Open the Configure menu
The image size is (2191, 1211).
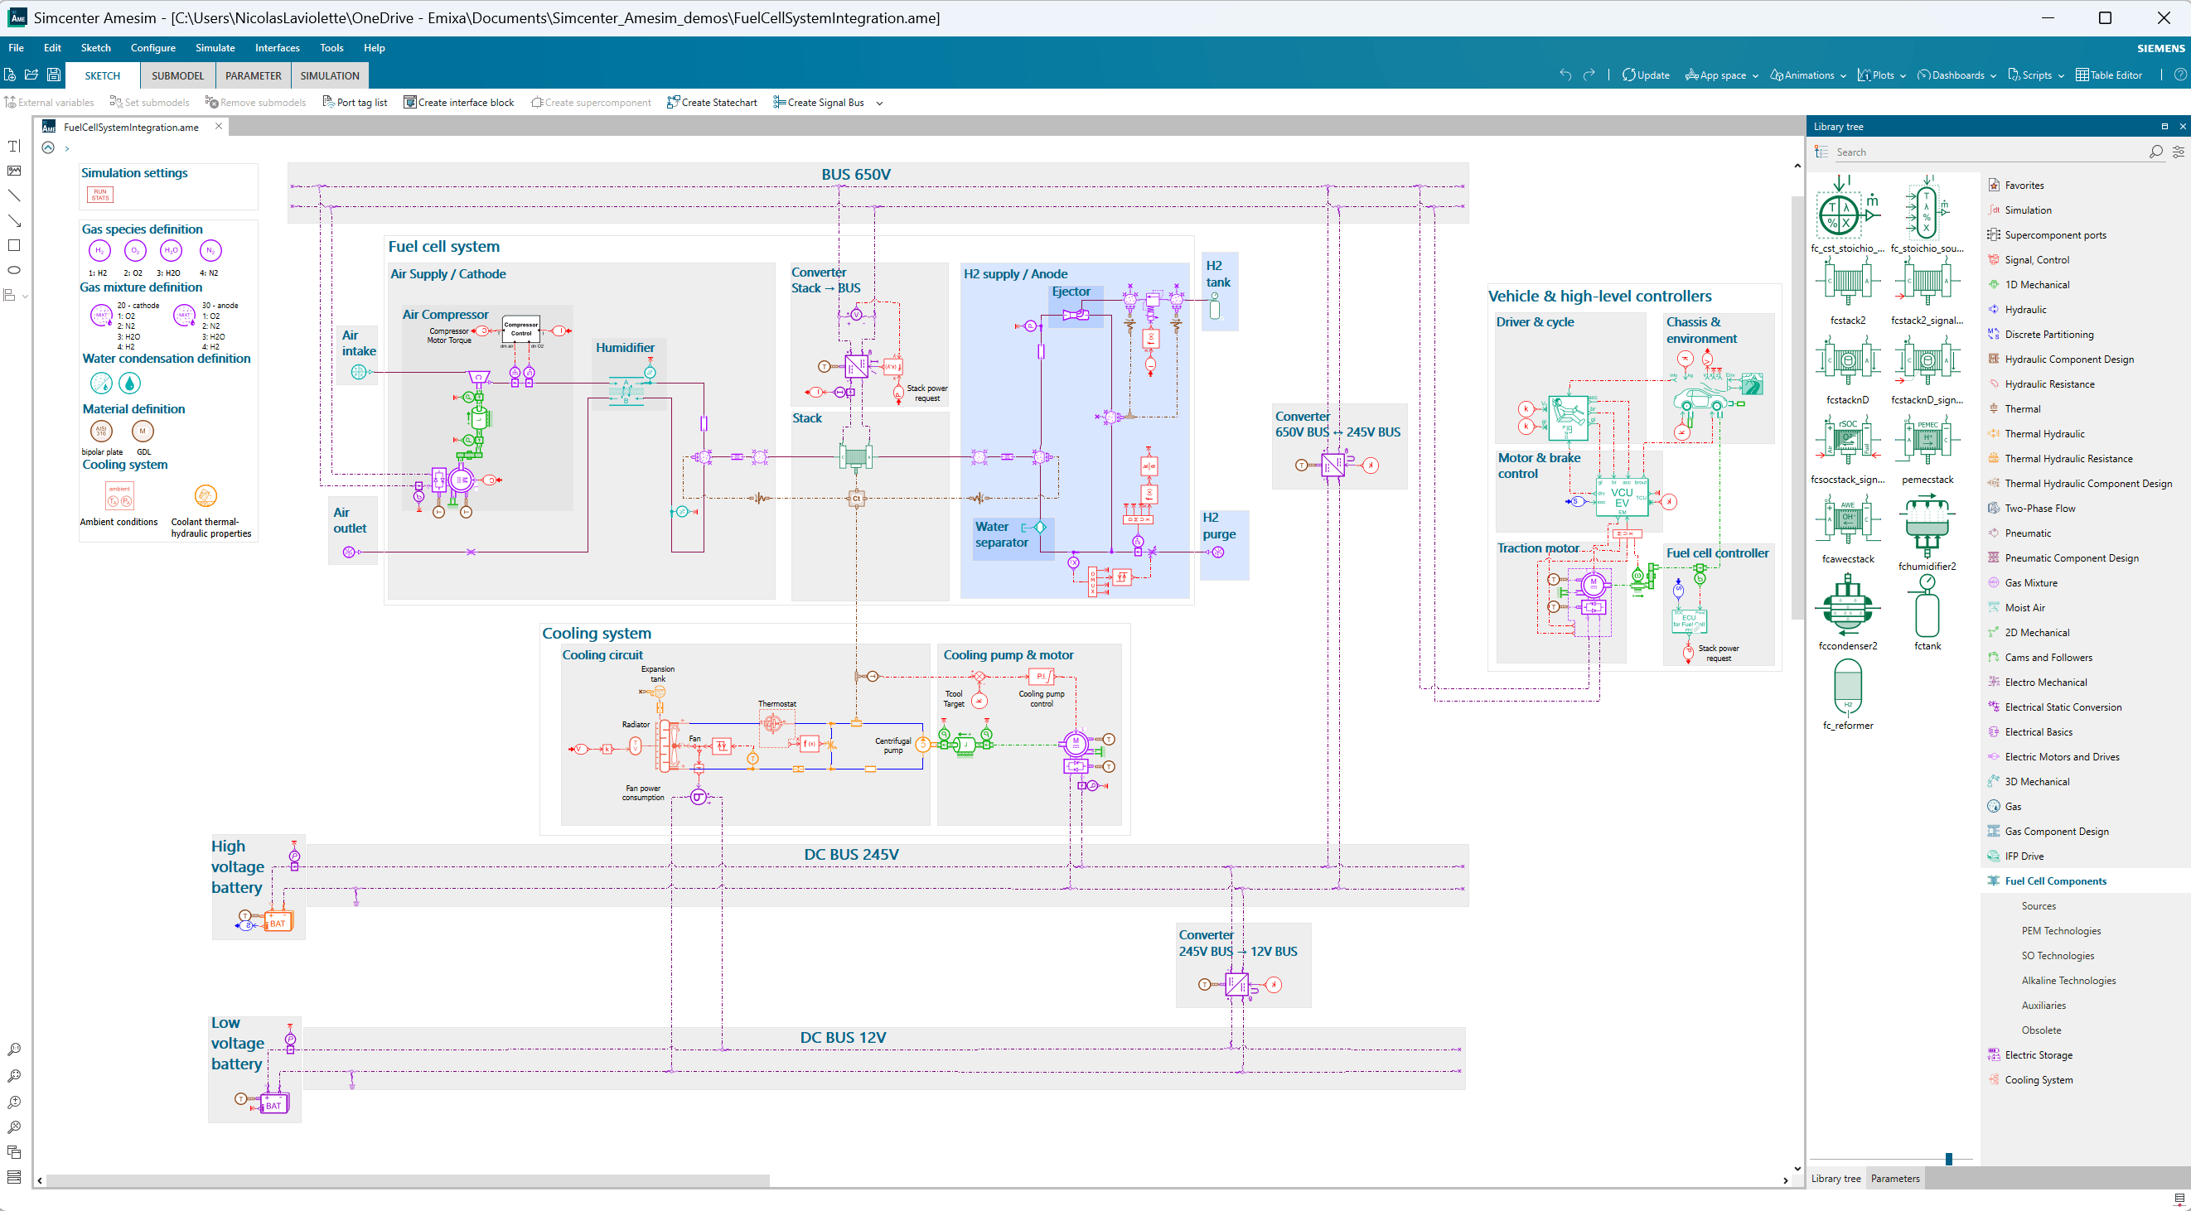[x=153, y=47]
